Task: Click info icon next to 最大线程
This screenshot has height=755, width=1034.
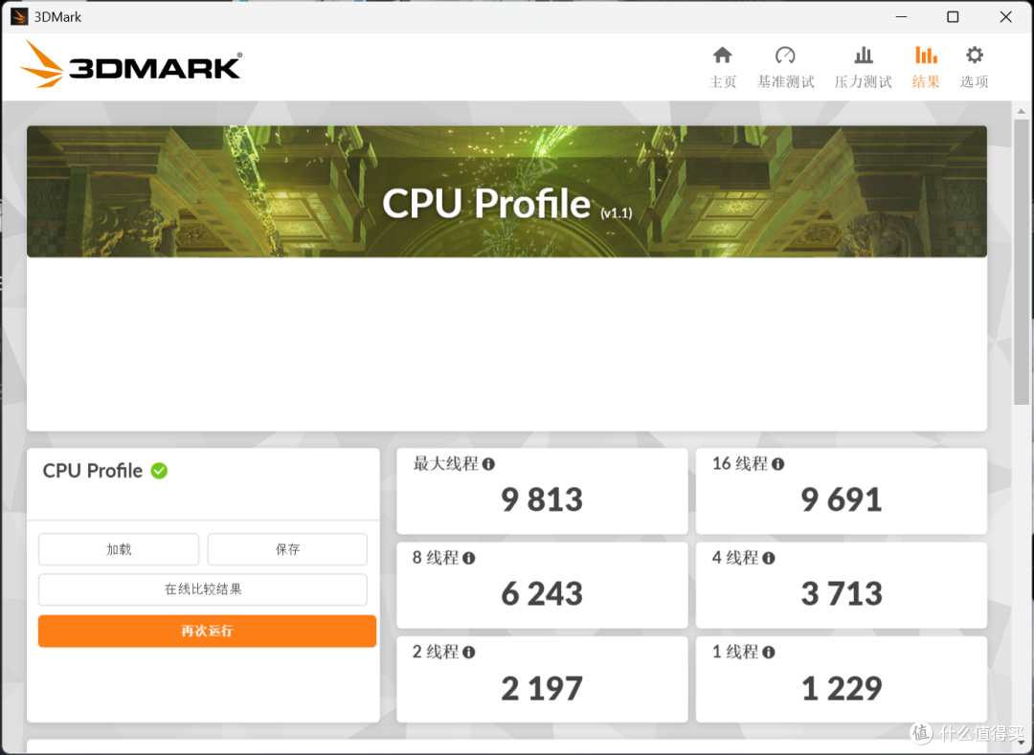Action: click(x=488, y=464)
